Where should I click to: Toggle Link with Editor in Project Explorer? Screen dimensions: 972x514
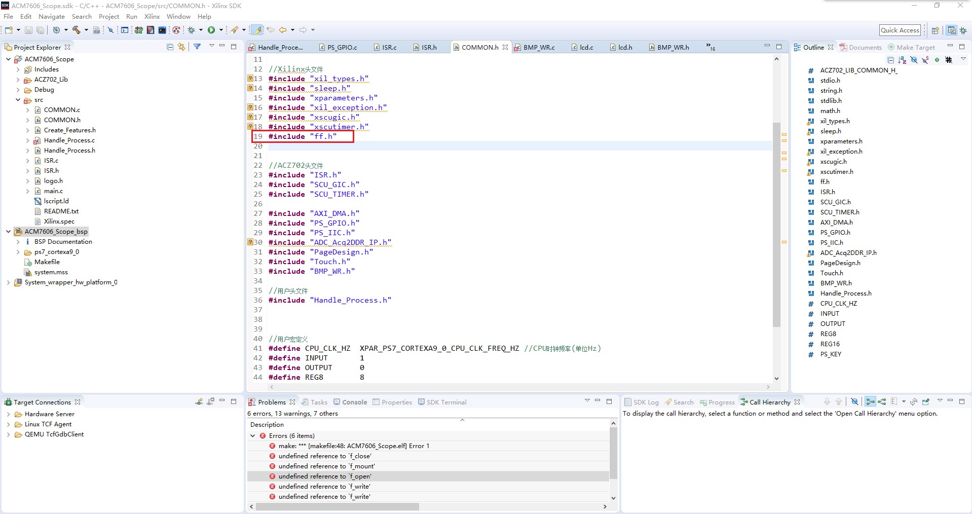(x=181, y=47)
